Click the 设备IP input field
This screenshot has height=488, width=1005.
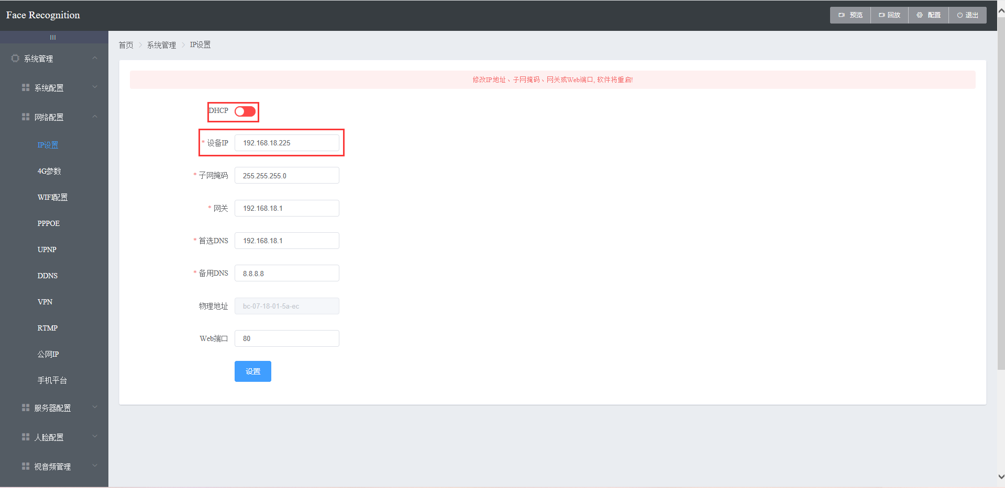point(286,143)
